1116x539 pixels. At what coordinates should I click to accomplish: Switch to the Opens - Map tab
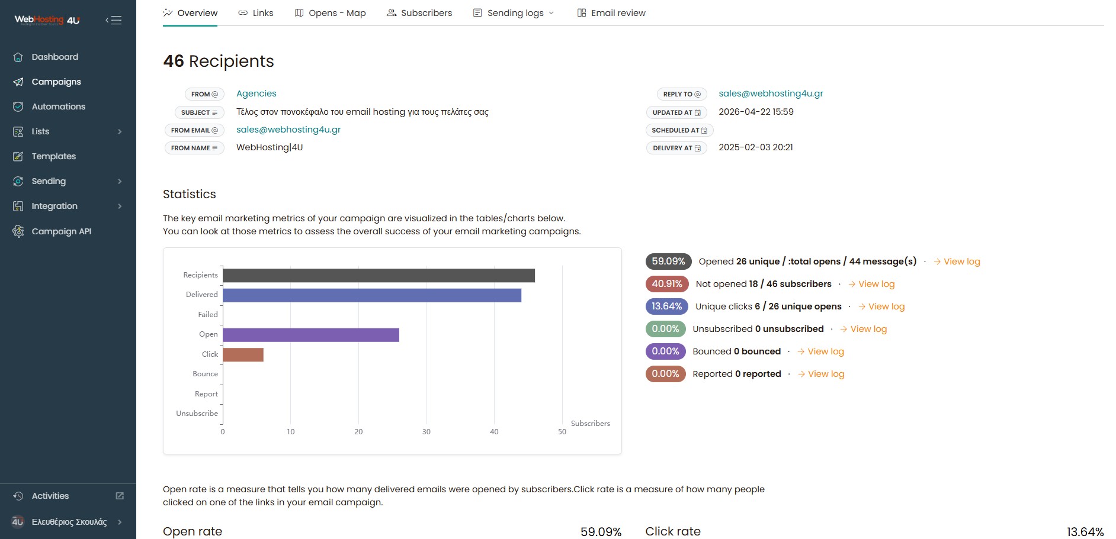coord(330,13)
